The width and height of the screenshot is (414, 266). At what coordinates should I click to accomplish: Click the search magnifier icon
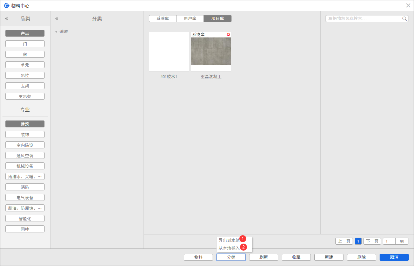click(405, 19)
